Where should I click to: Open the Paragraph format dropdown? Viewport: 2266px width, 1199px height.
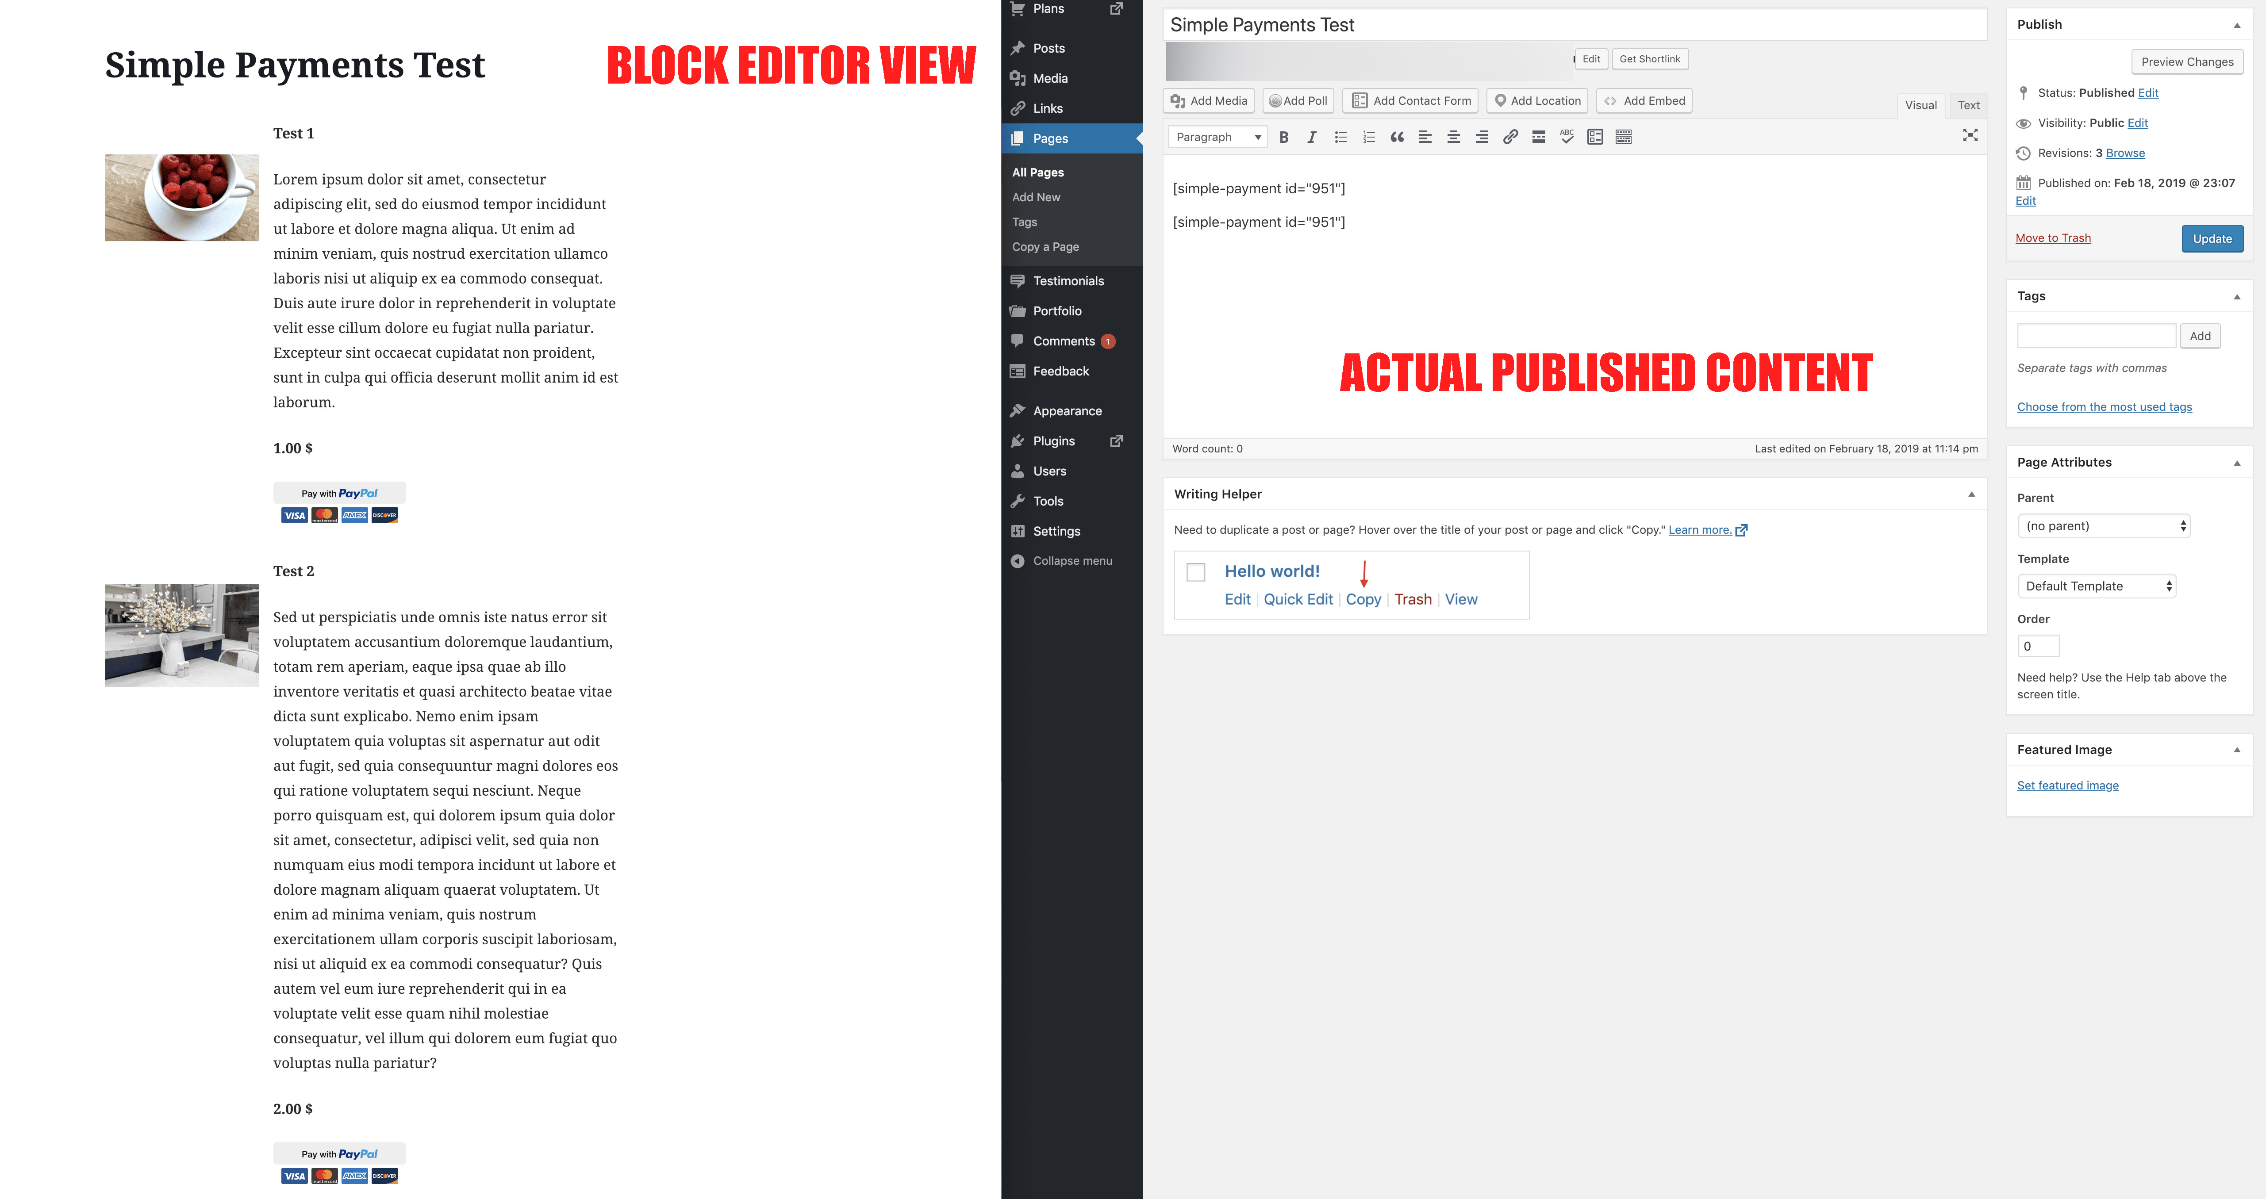click(x=1217, y=137)
